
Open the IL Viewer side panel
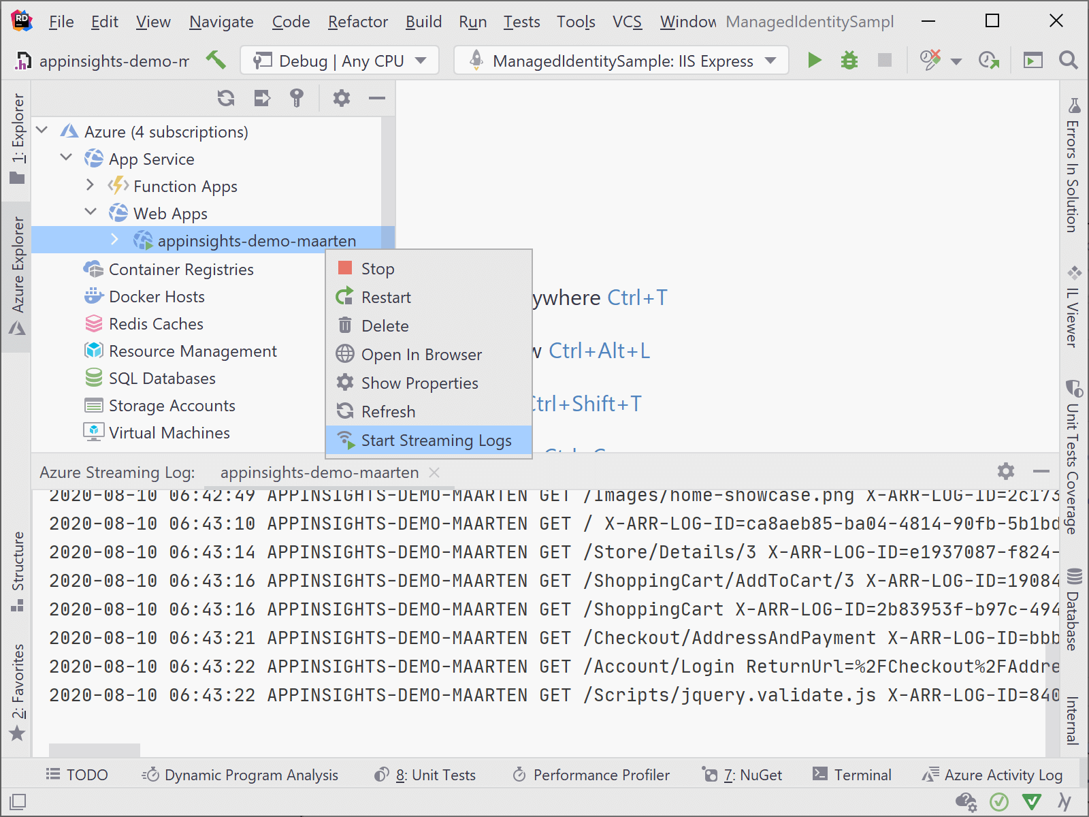tap(1073, 306)
